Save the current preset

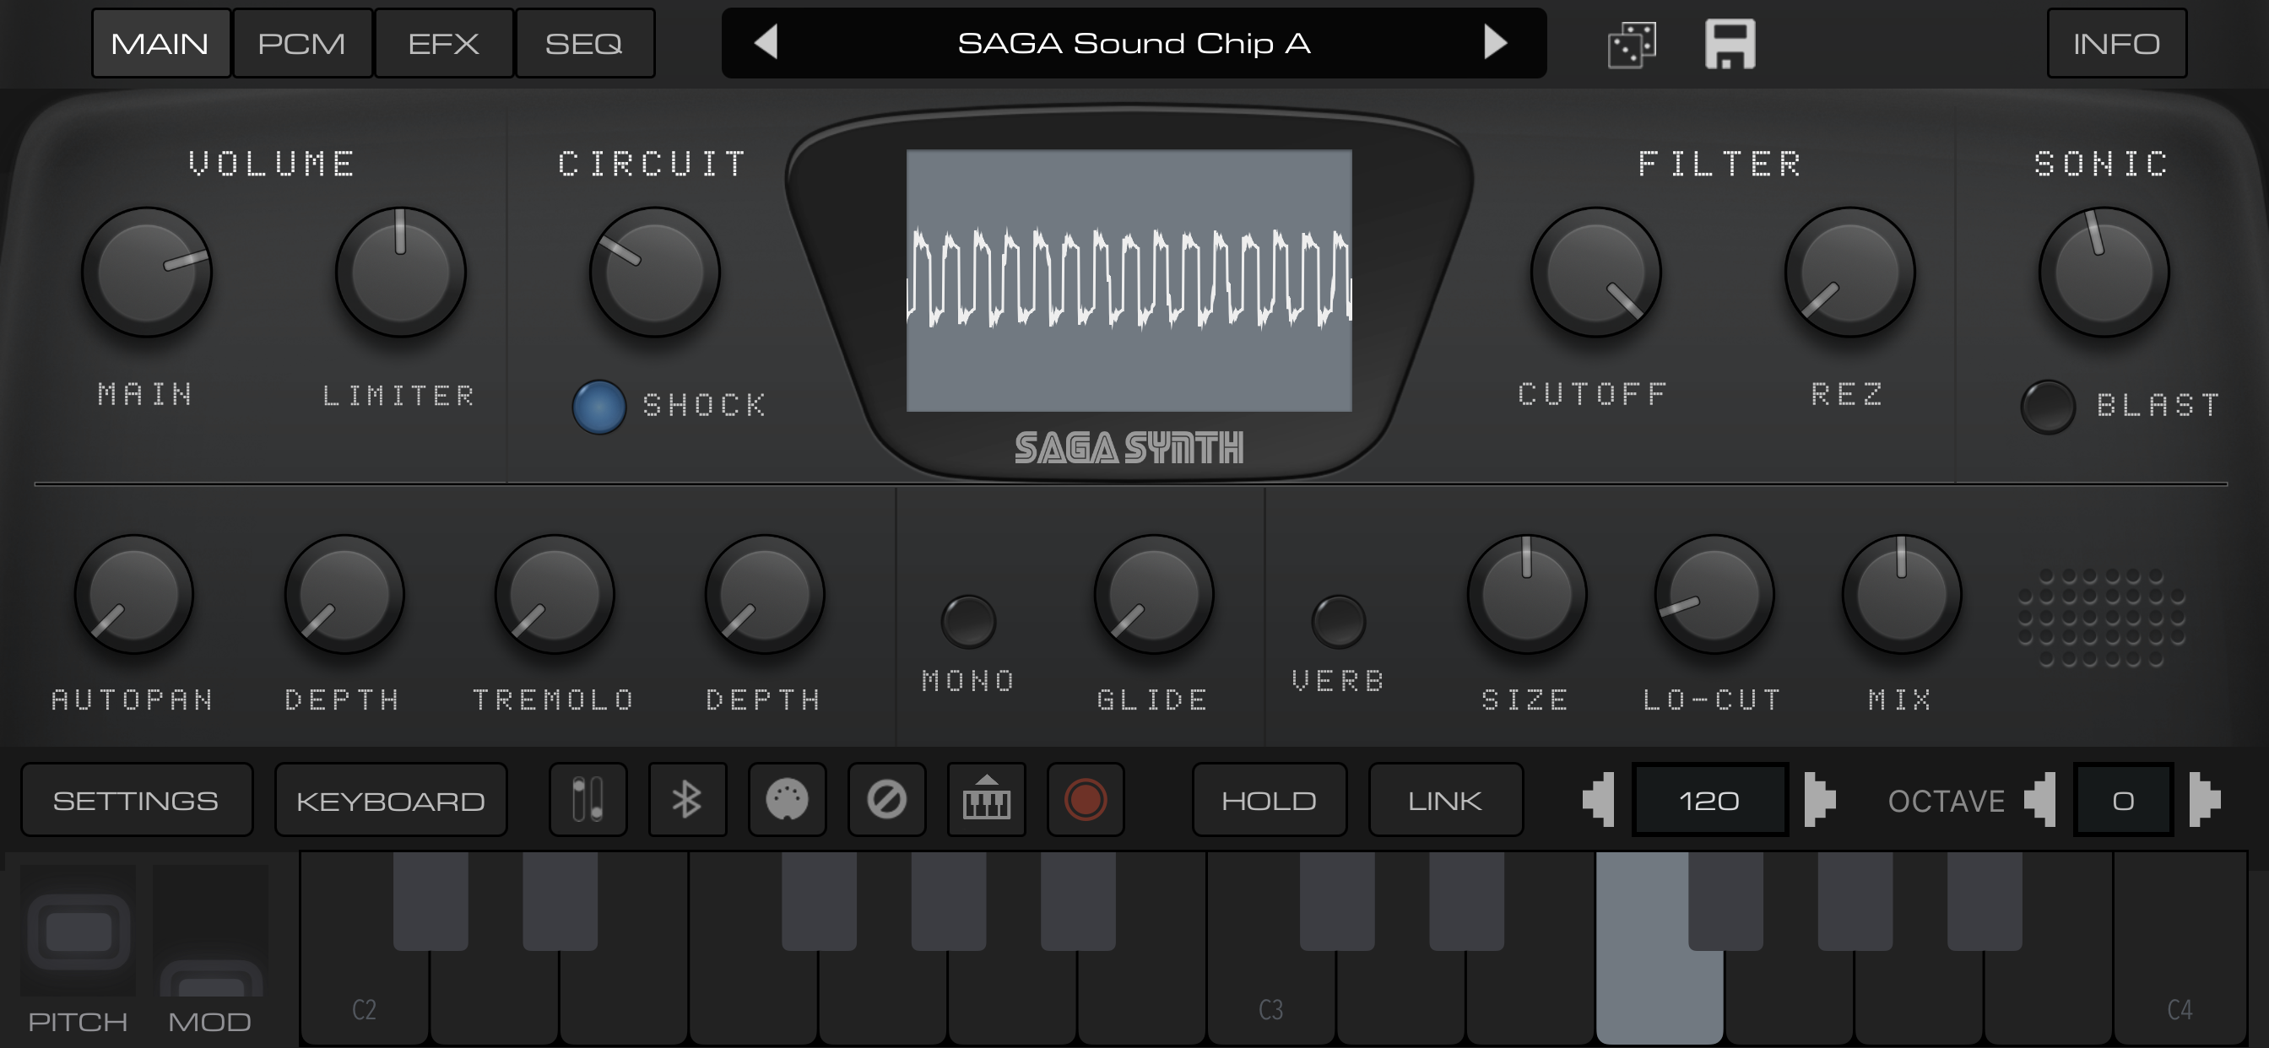tap(1729, 42)
